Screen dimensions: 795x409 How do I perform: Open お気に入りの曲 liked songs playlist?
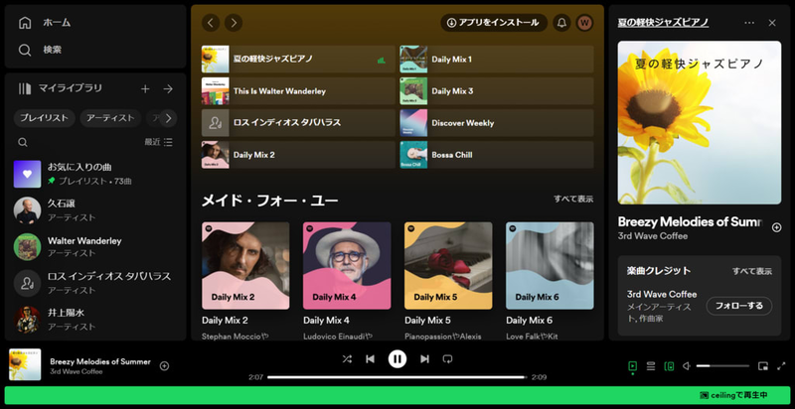click(94, 174)
